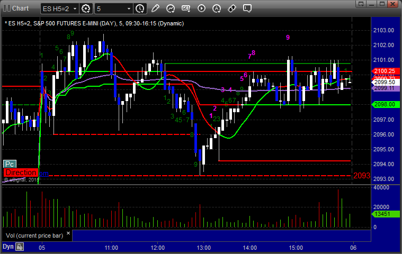Click the 15:00 time axis label
Viewport: 402px width, 254px height.
click(x=296, y=248)
